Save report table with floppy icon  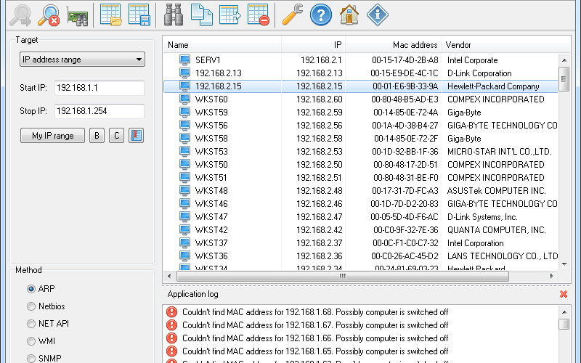[x=139, y=15]
